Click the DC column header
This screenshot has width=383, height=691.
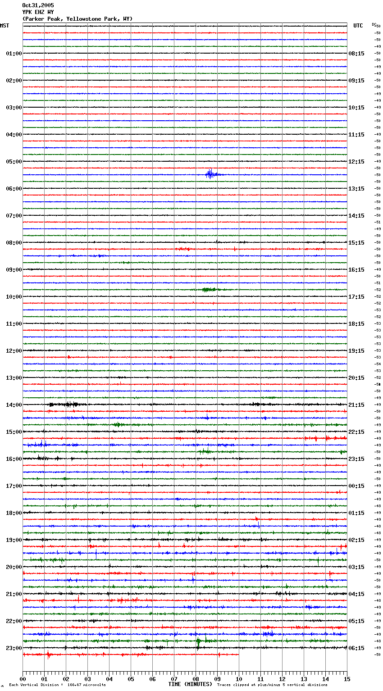point(374,24)
